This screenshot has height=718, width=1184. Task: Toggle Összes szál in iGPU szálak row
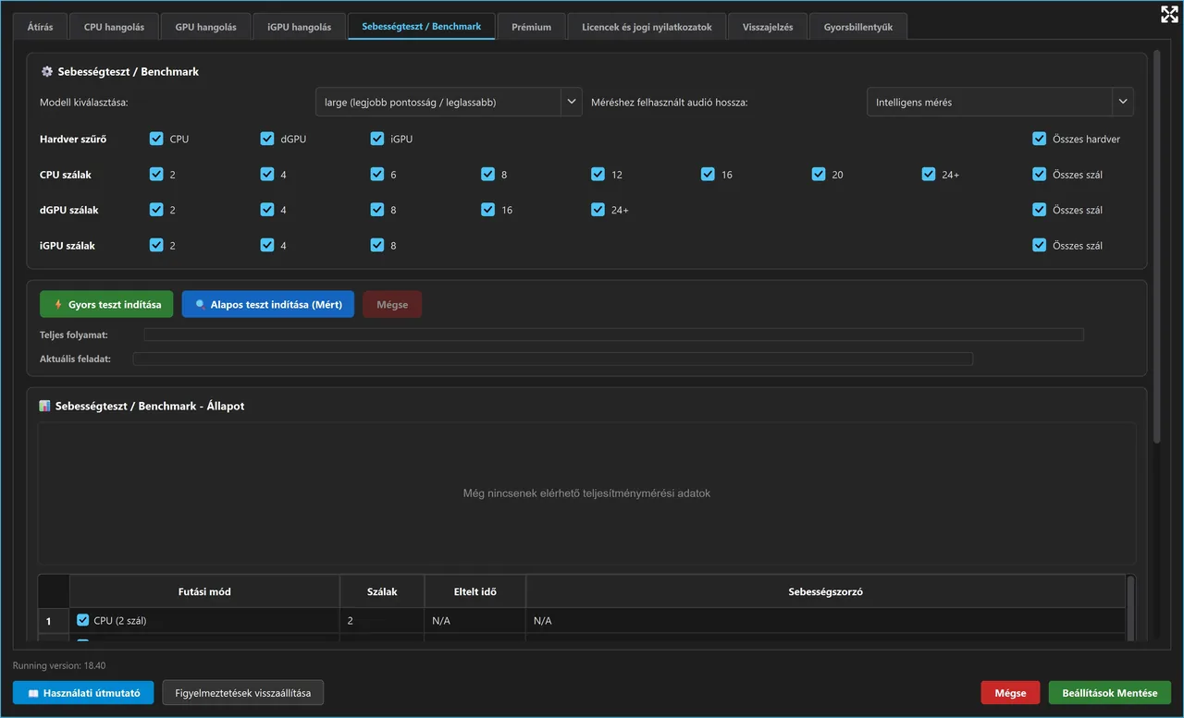[x=1040, y=245]
